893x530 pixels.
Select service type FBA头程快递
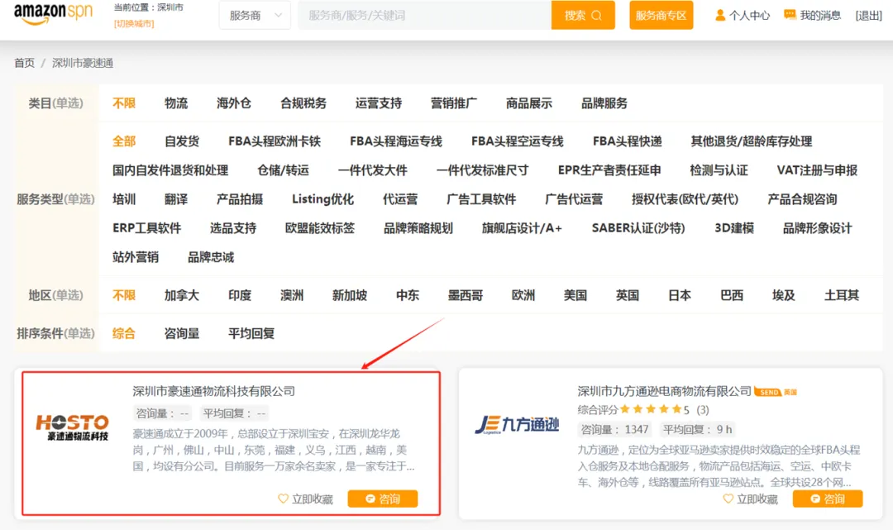click(x=627, y=141)
